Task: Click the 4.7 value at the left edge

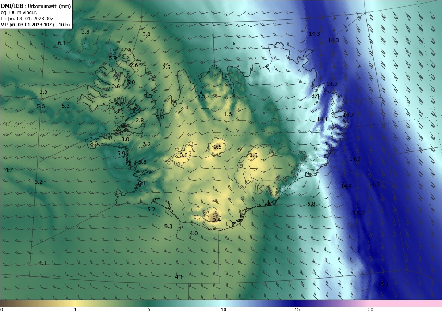Action: tap(9, 170)
